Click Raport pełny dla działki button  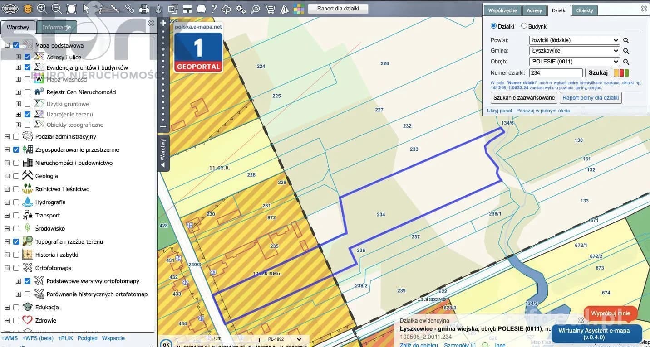tap(591, 98)
